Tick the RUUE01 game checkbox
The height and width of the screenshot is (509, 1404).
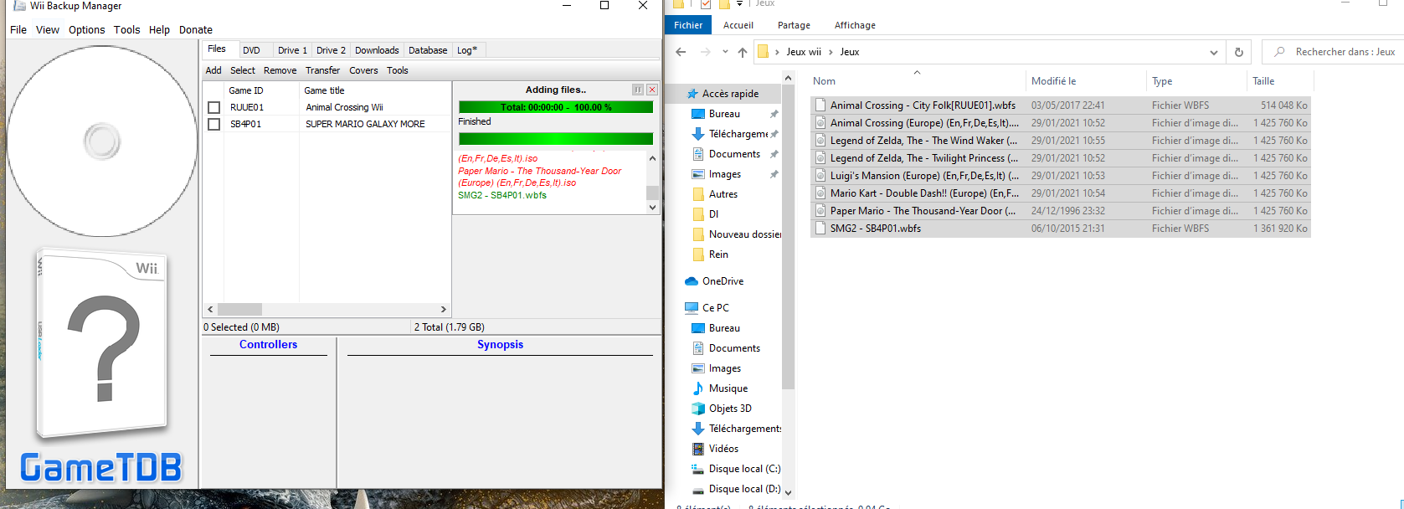coord(214,107)
